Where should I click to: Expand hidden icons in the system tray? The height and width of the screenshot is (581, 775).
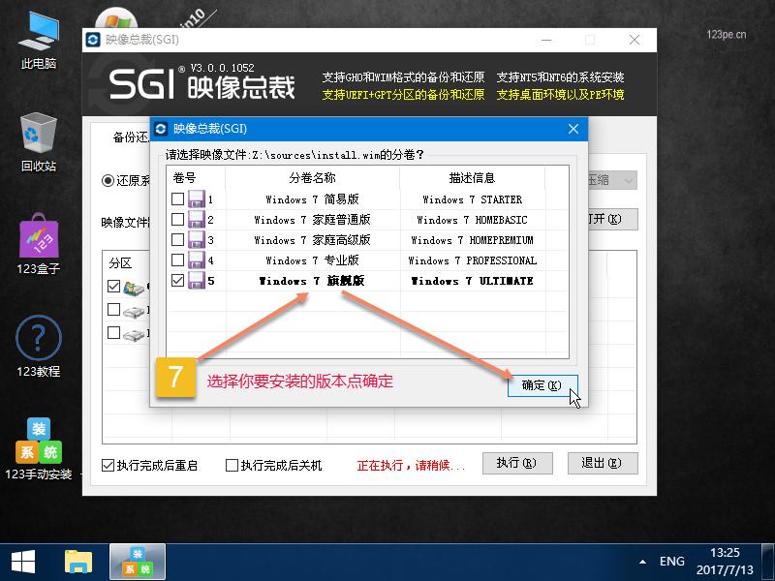tap(644, 562)
